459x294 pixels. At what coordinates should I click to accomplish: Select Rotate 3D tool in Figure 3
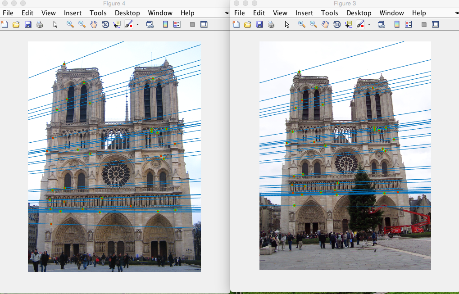pos(337,24)
